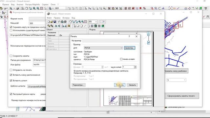This screenshot has height=118, width=210.
Task: Click the four-squares icon in main toolbar
Action: [x=206, y=8]
